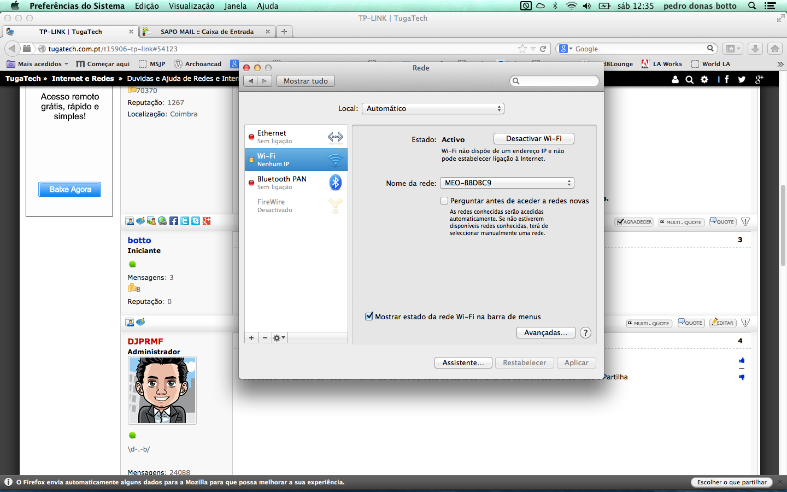Open the Janela menu
The image size is (787, 492).
[236, 6]
